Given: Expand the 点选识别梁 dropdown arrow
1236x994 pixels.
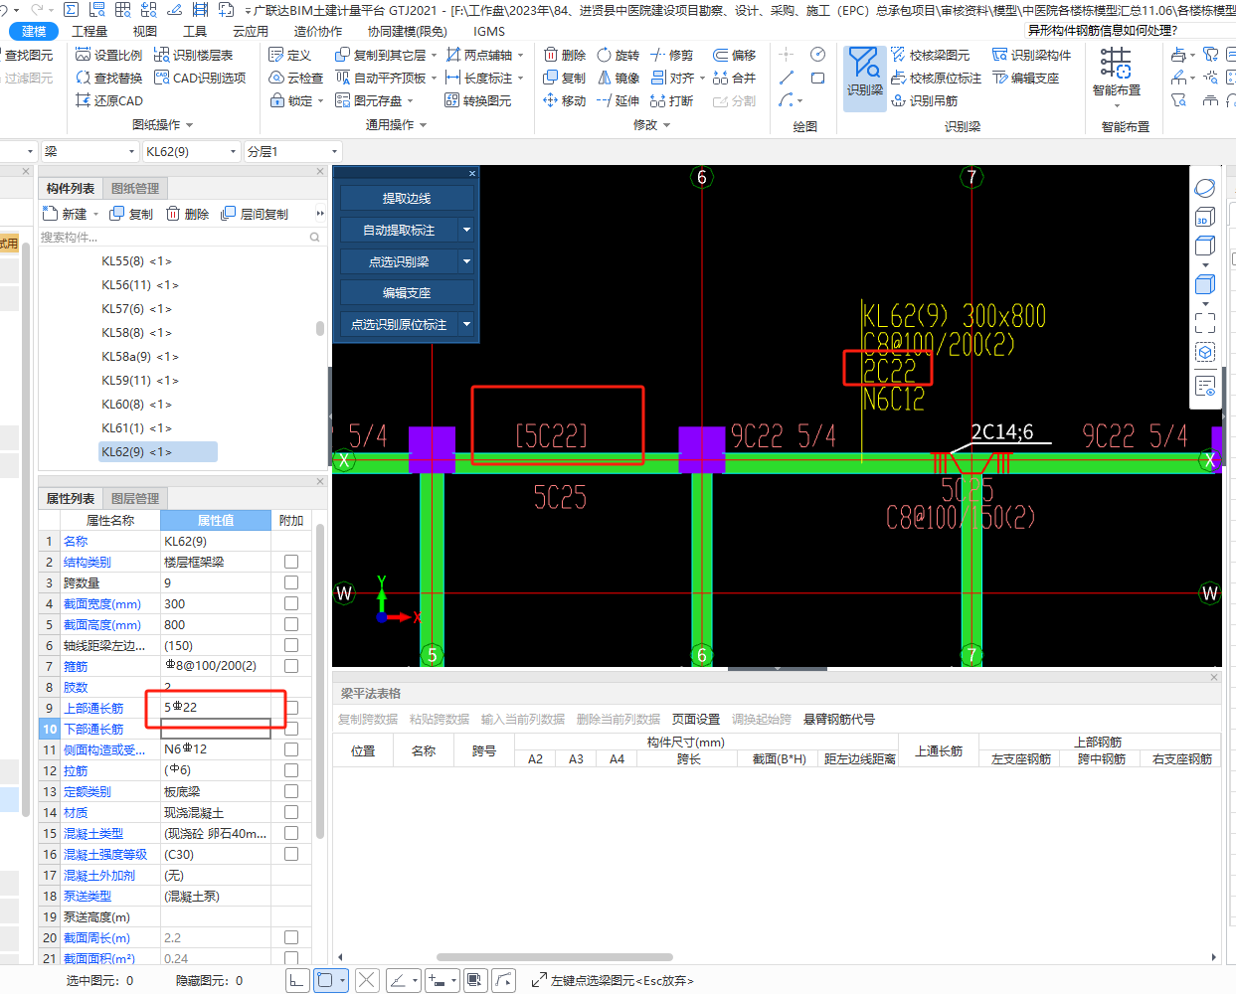Looking at the screenshot, I should pos(466,261).
